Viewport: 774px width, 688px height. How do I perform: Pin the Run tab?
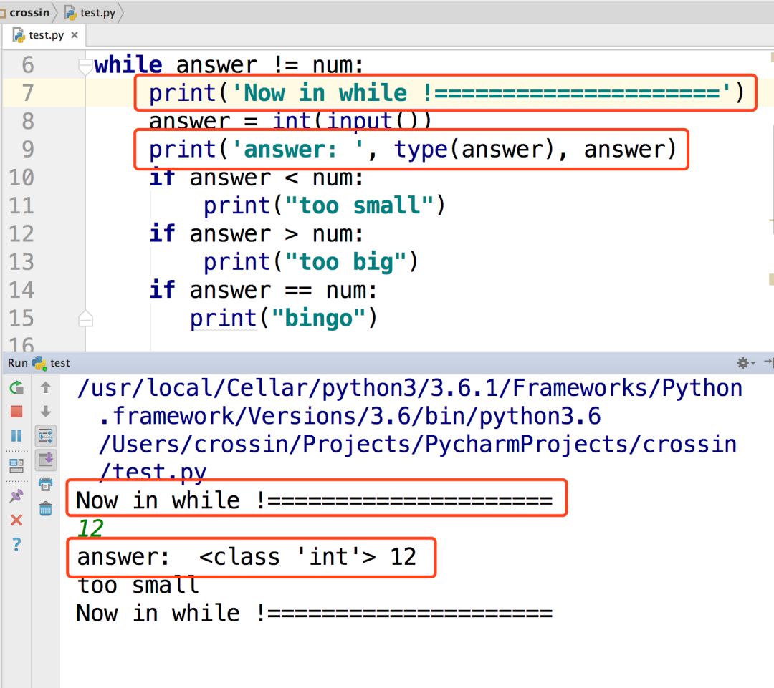point(16,495)
